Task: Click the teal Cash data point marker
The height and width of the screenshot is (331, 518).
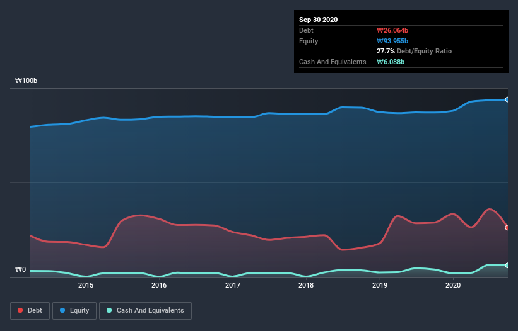Action: [x=507, y=266]
